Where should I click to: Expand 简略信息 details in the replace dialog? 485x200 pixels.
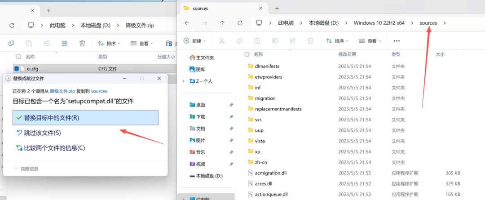click(x=26, y=169)
